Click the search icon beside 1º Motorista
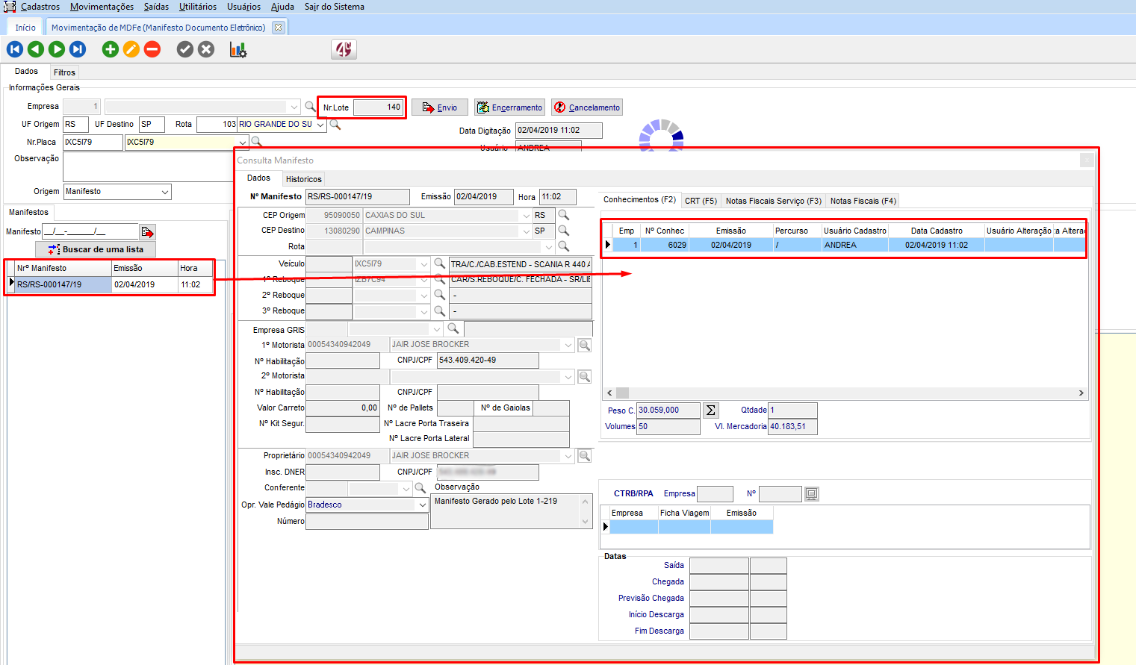The width and height of the screenshot is (1136, 665). tap(585, 345)
